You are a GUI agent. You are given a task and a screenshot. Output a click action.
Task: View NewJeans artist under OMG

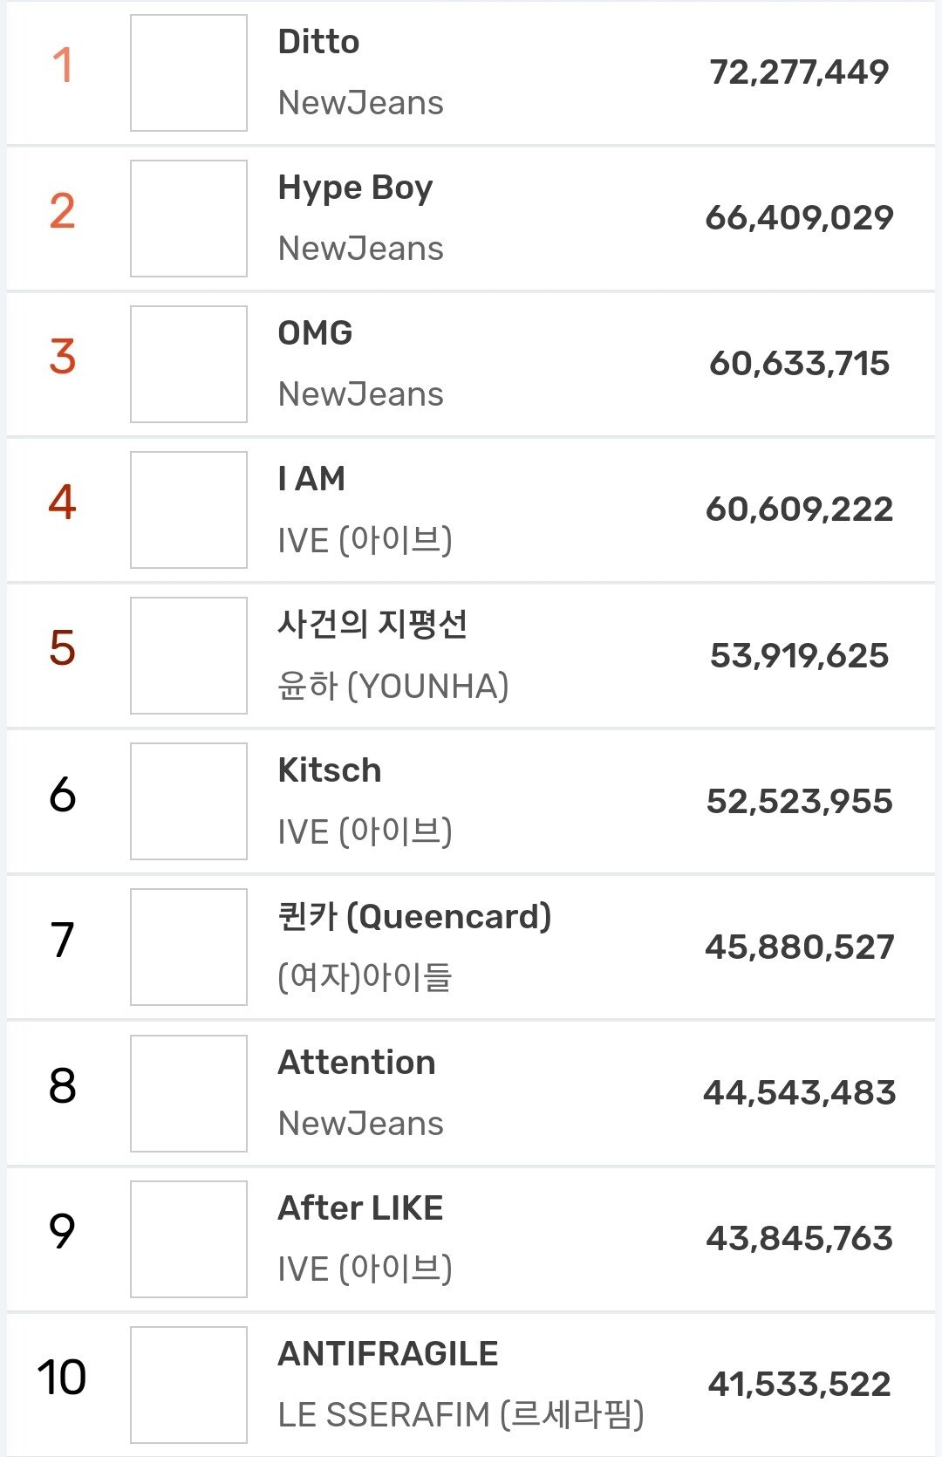coord(360,394)
